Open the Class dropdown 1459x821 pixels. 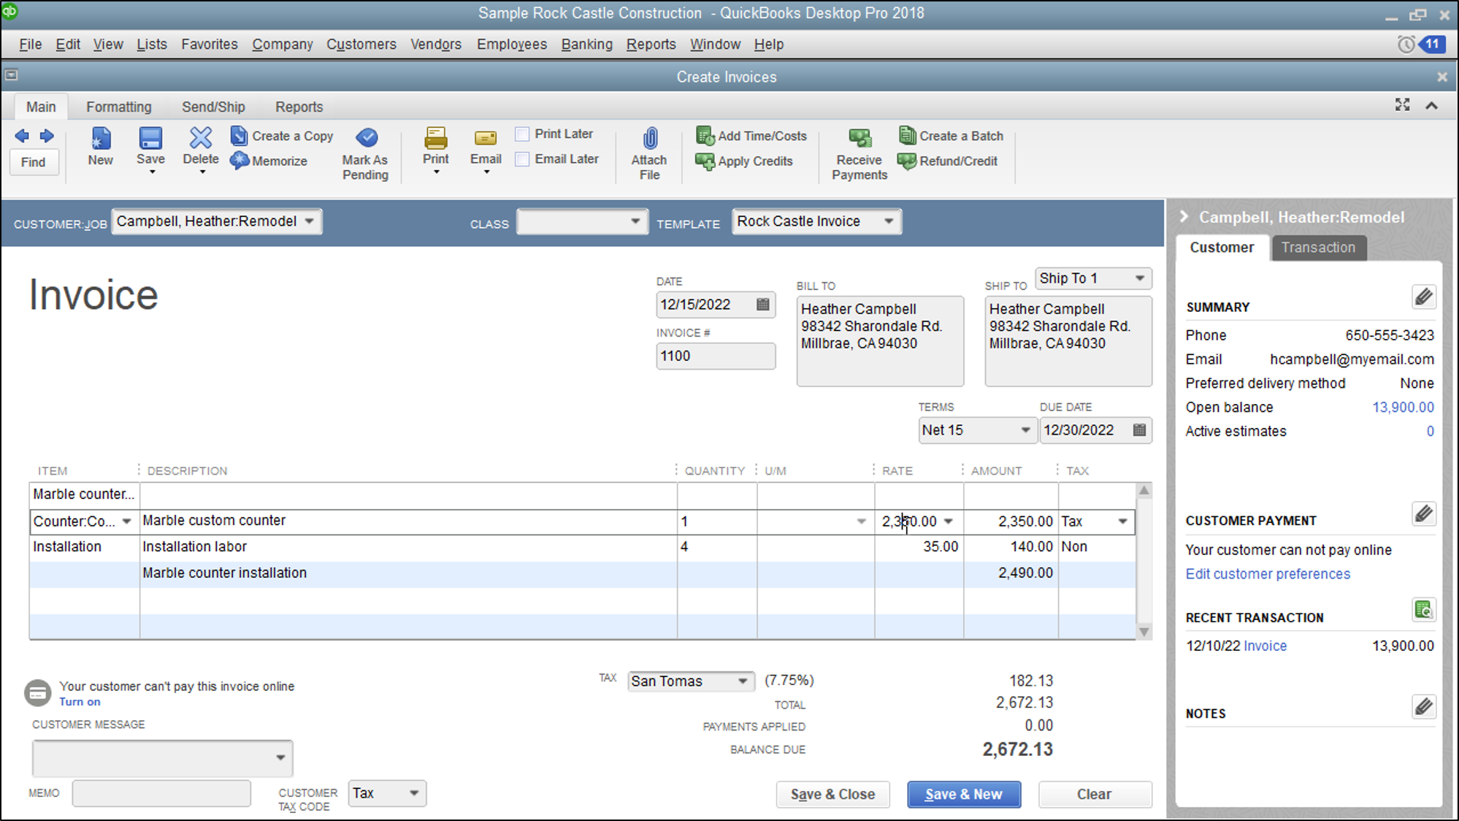[x=635, y=221]
